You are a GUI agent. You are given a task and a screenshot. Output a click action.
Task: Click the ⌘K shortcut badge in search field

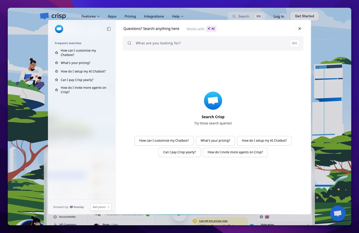point(295,43)
